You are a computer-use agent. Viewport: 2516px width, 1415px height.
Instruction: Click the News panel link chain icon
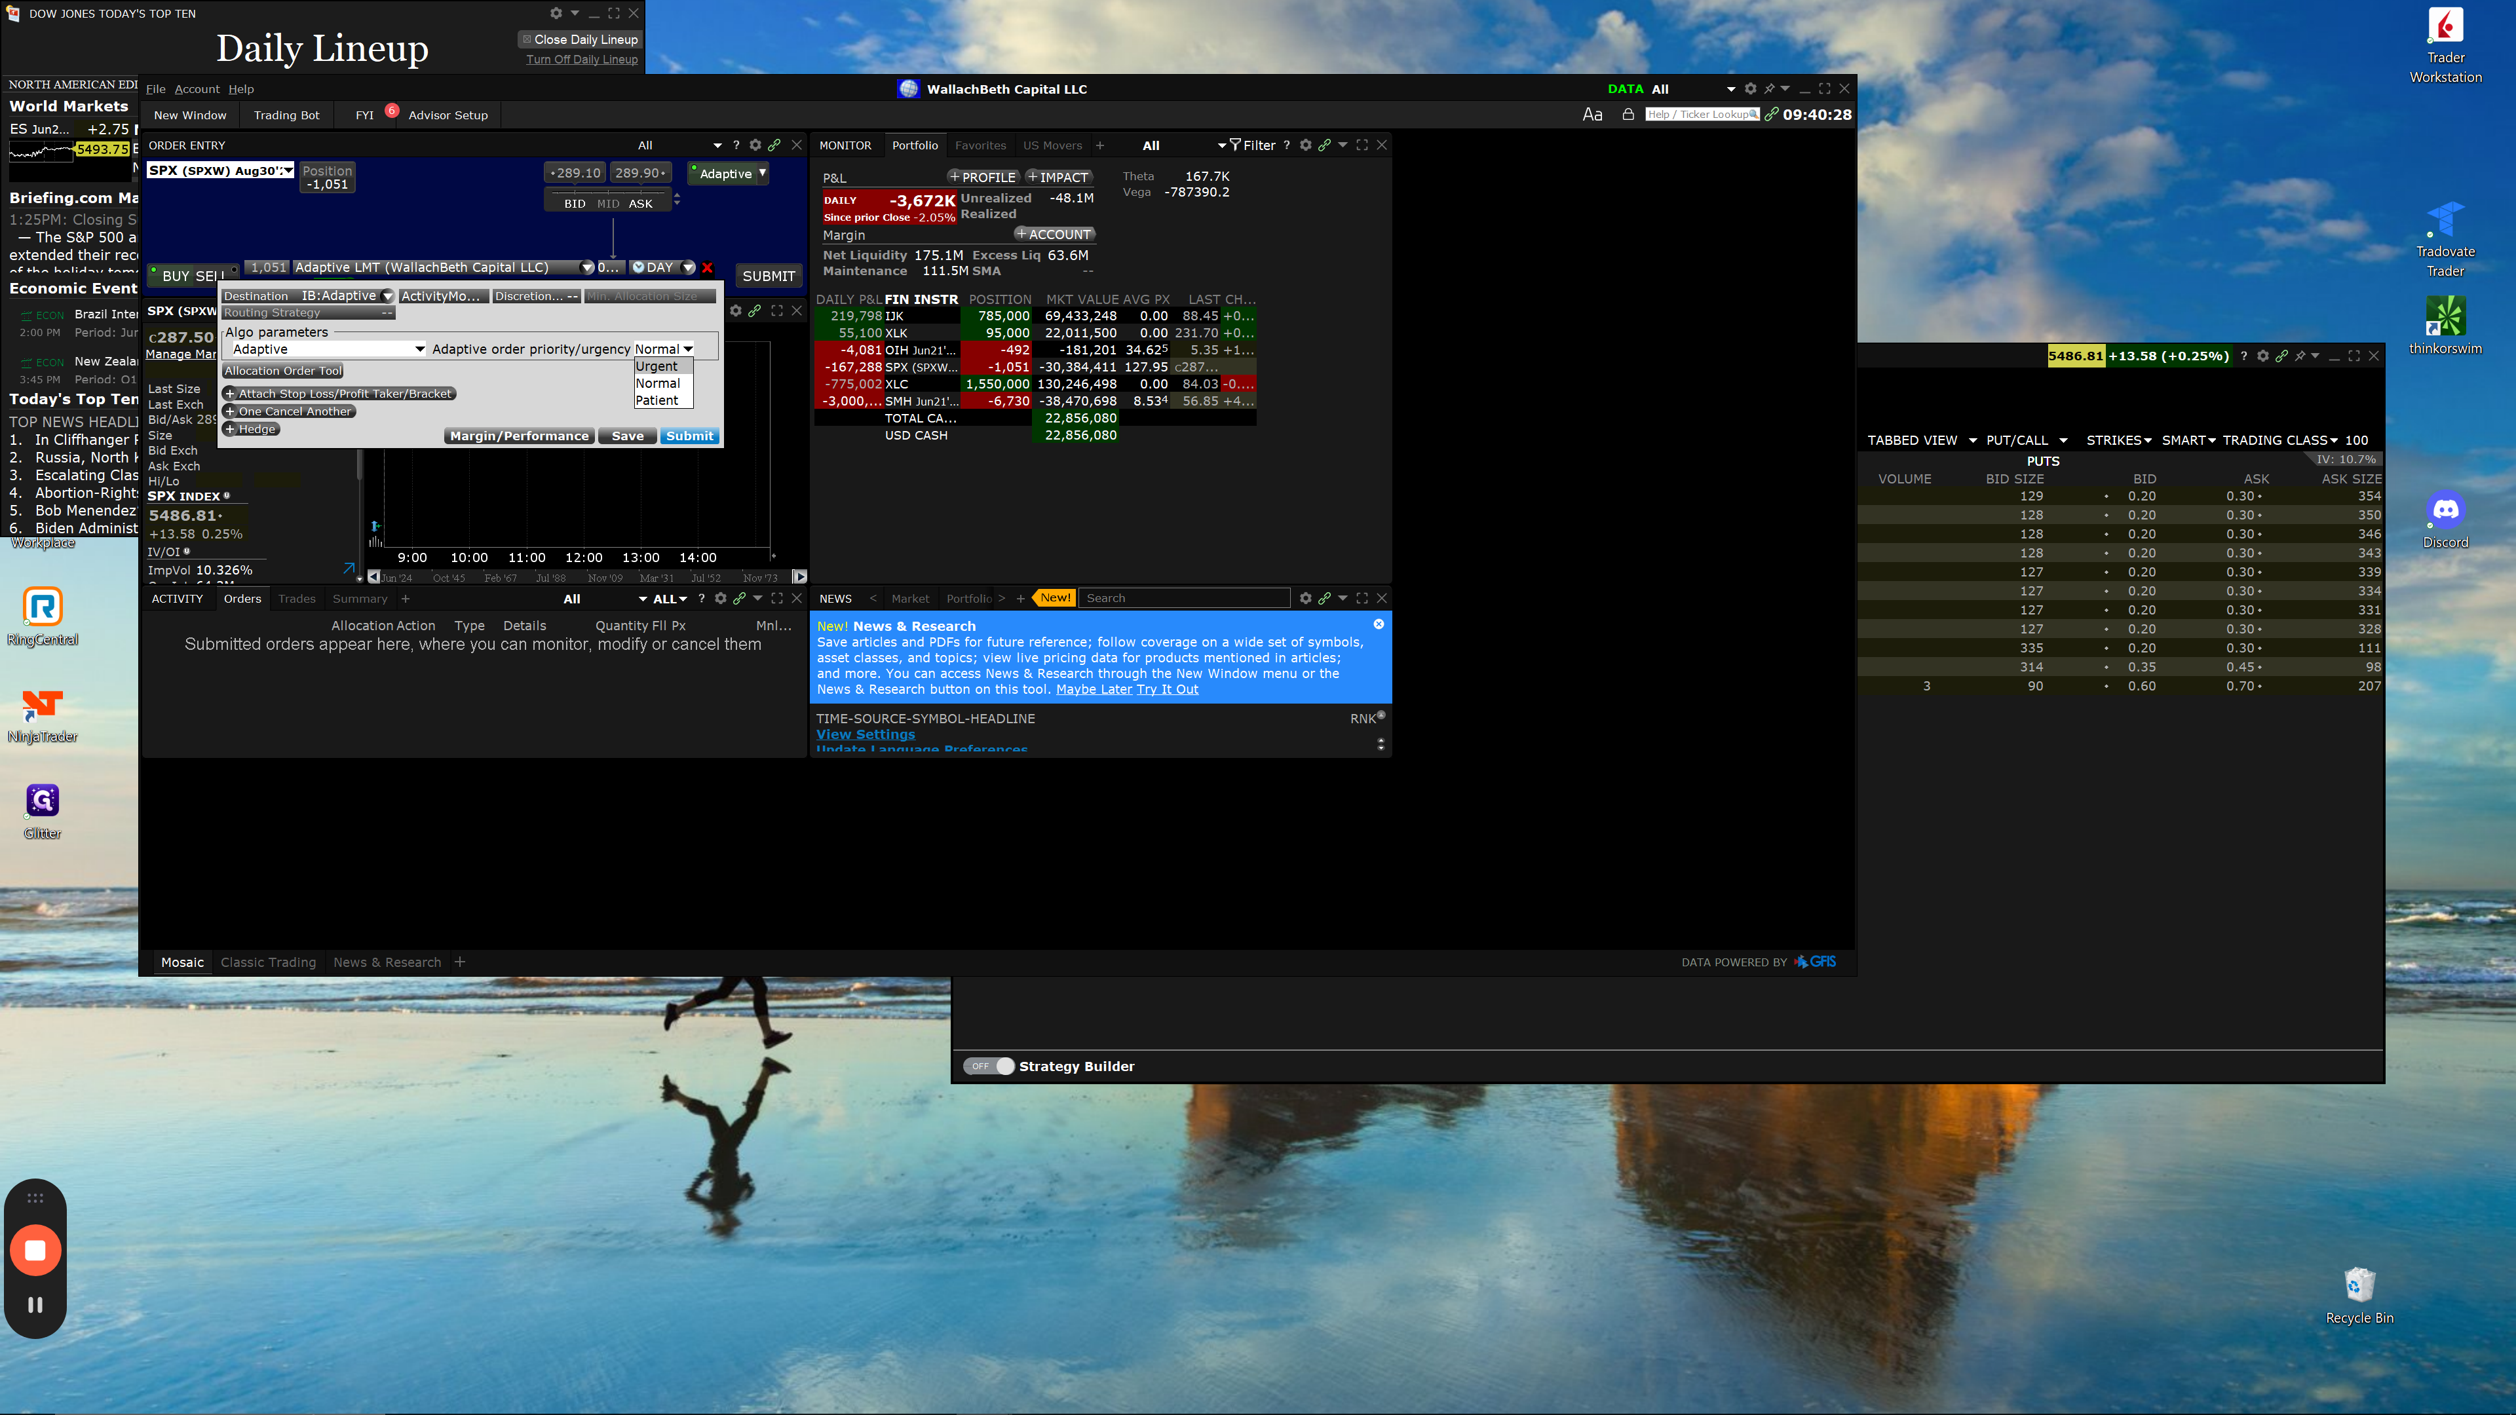point(1324,597)
